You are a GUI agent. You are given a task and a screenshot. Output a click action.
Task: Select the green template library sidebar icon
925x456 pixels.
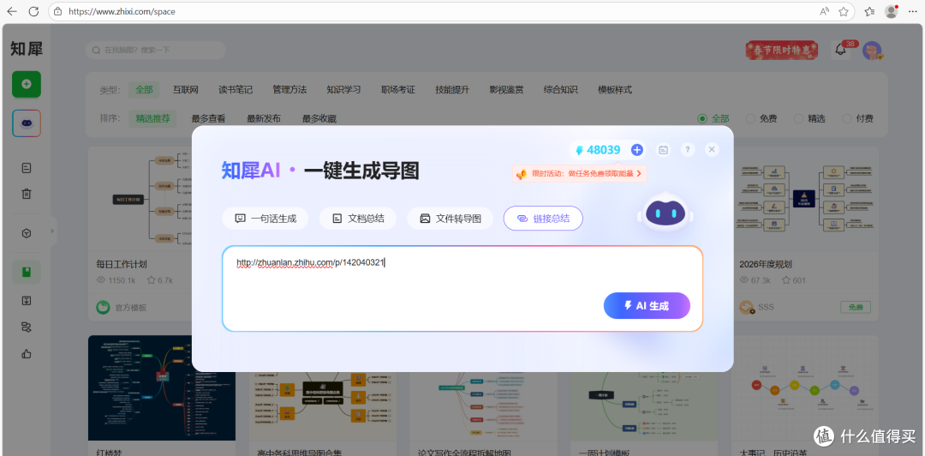pos(27,273)
